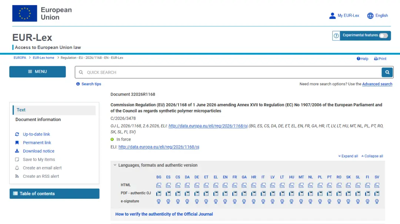The height and width of the screenshot is (224, 400).
Task: Open the Help link
Action: 362,58
